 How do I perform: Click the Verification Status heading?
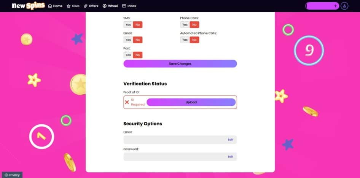[145, 84]
